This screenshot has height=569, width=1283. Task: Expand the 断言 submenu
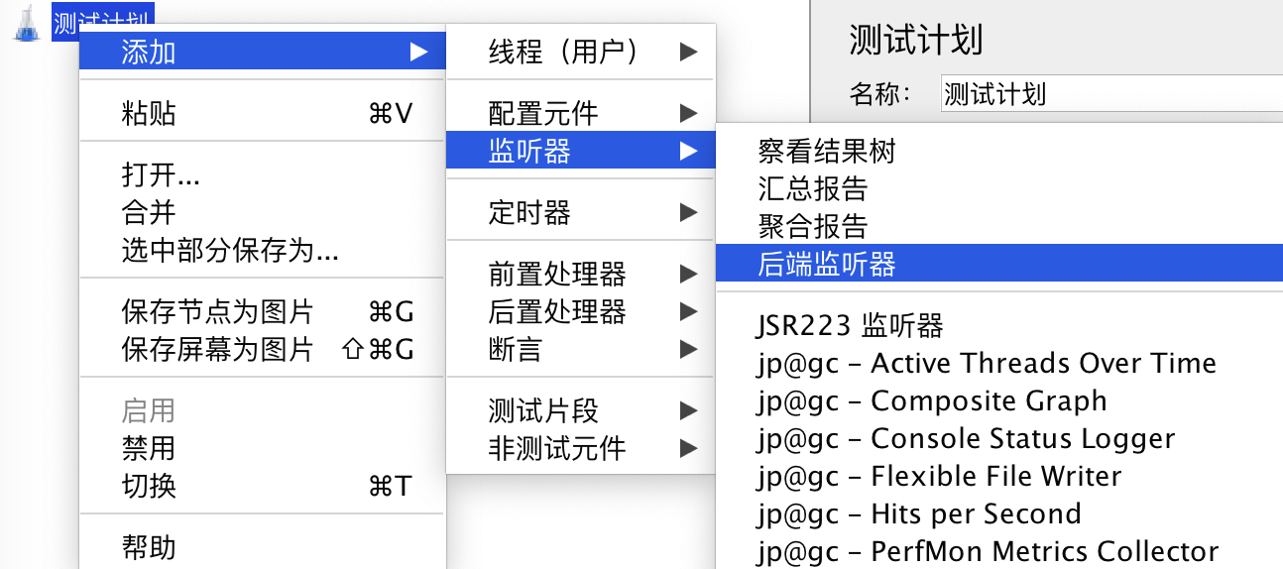[x=580, y=349]
